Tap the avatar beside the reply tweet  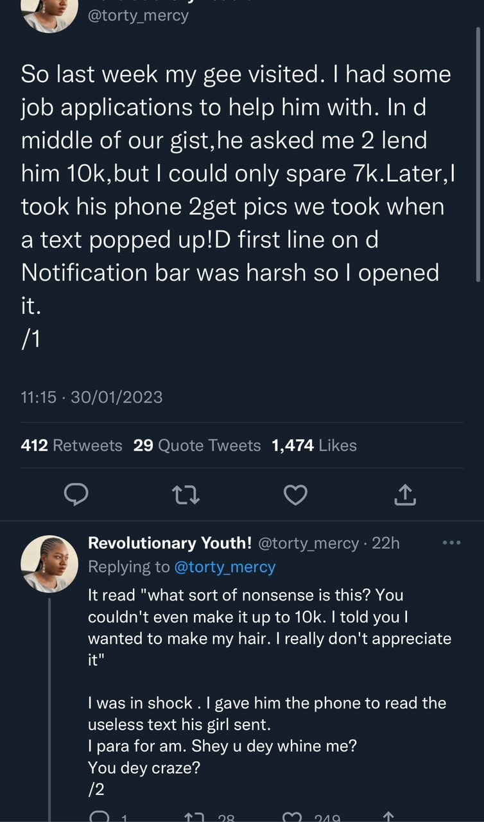(50, 563)
